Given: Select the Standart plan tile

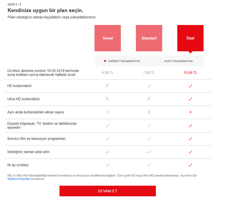Looking at the screenshot, I should pos(149,38).
